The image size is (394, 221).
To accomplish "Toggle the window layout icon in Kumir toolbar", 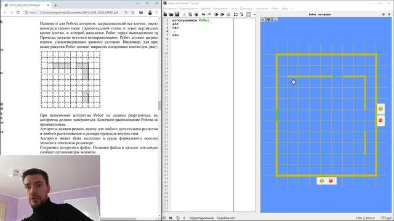I will pos(249,15).
